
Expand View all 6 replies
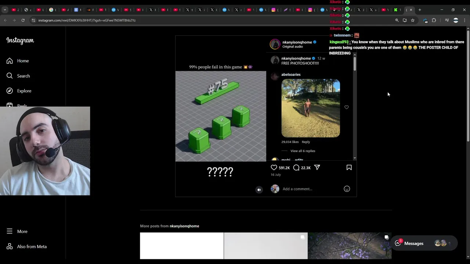pos(303,151)
